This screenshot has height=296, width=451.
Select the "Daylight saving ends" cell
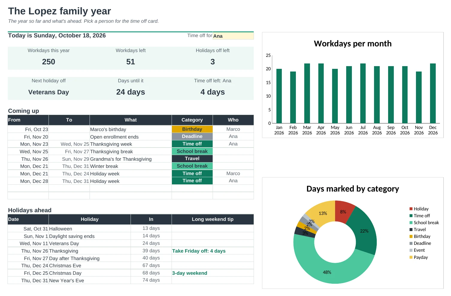[90, 236]
